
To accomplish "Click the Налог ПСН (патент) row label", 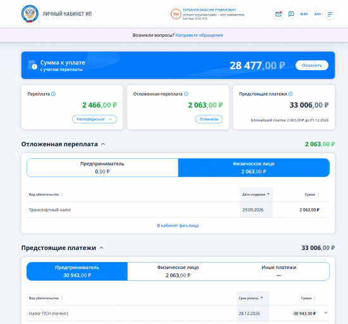I will (x=48, y=313).
